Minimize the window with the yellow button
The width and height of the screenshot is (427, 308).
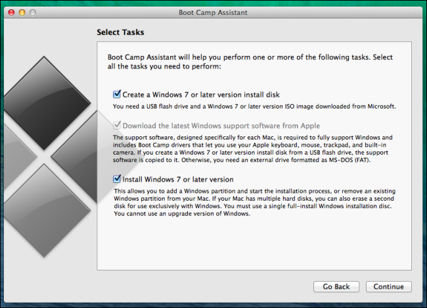(x=22, y=13)
